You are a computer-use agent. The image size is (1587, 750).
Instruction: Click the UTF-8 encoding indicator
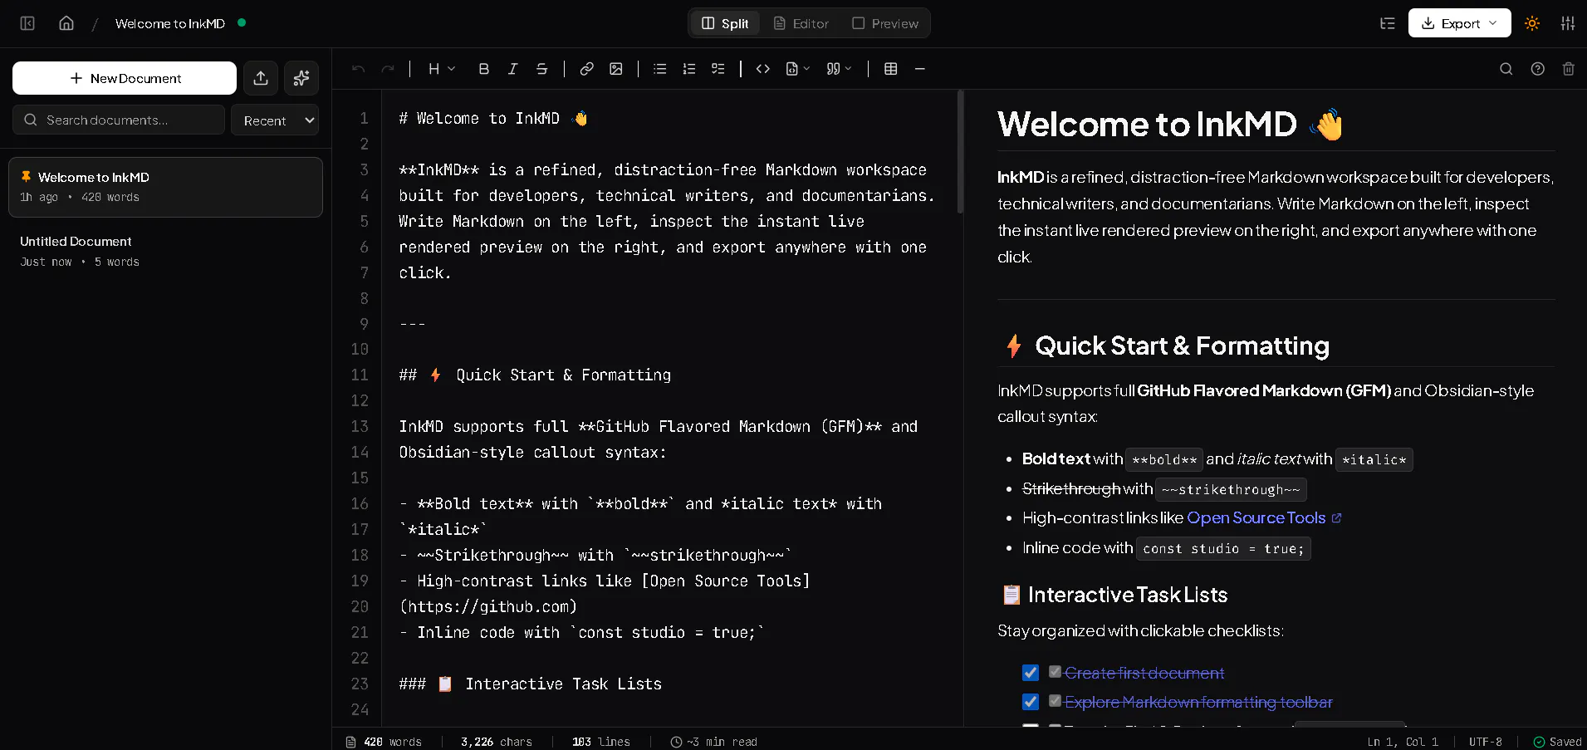1486,742
